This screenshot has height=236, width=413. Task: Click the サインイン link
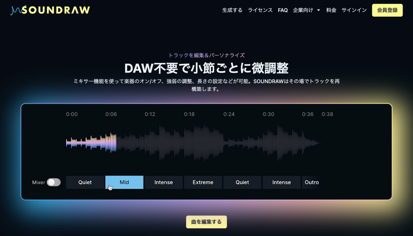354,10
